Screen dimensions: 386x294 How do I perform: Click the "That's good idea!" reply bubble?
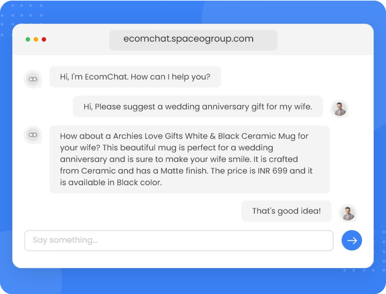(286, 211)
